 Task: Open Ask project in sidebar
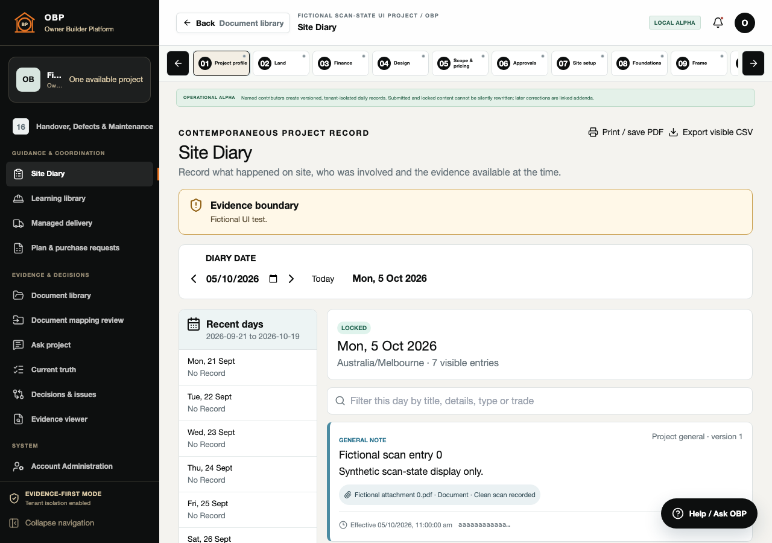(x=80, y=345)
